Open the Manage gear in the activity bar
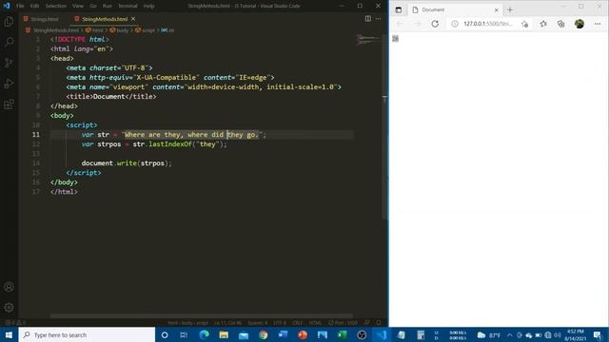Image resolution: width=609 pixels, height=342 pixels. (x=9, y=308)
